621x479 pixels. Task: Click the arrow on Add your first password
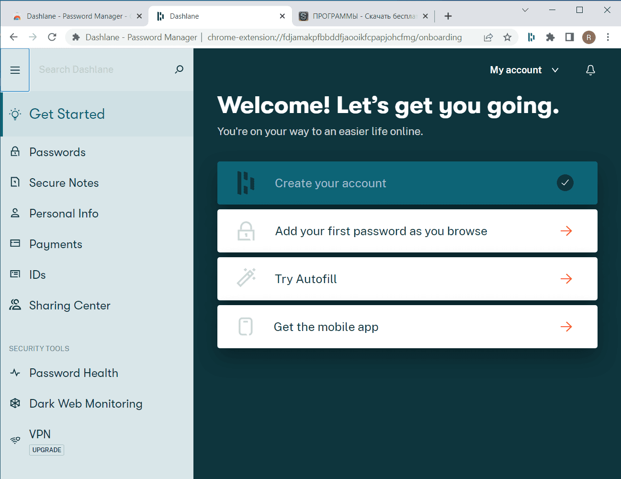(x=566, y=231)
